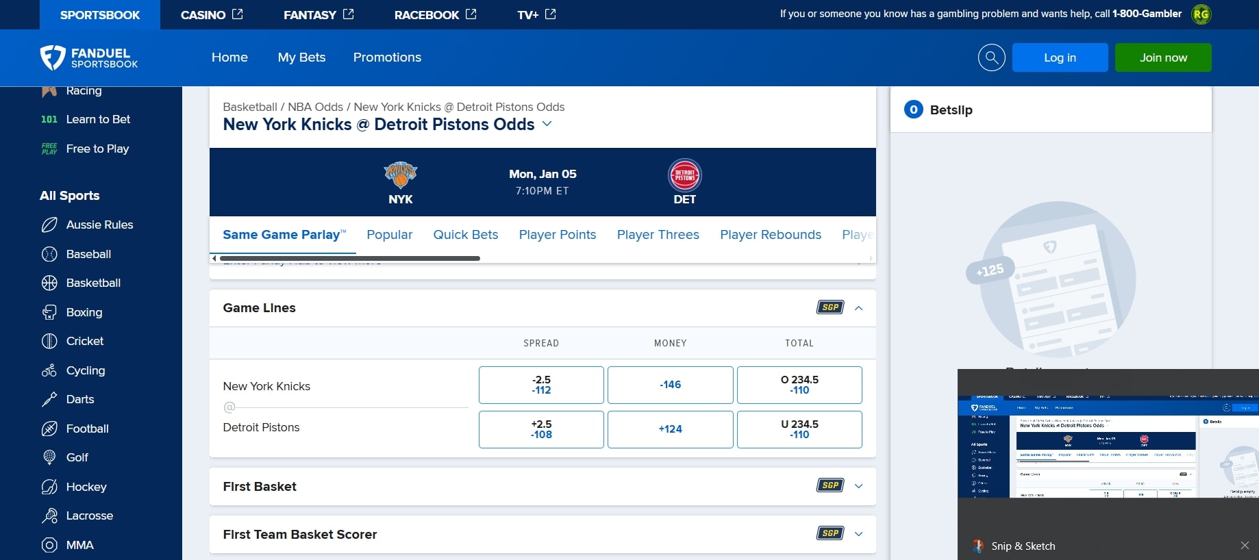1259x560 pixels.
Task: Click the Detroit Pistons team logo
Action: point(684,175)
